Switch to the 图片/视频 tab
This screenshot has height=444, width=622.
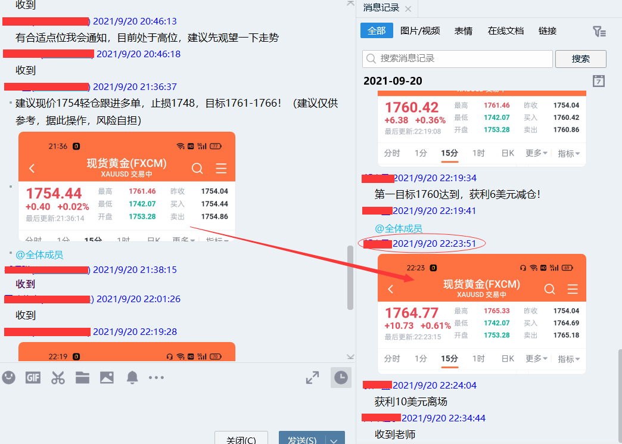(x=421, y=31)
